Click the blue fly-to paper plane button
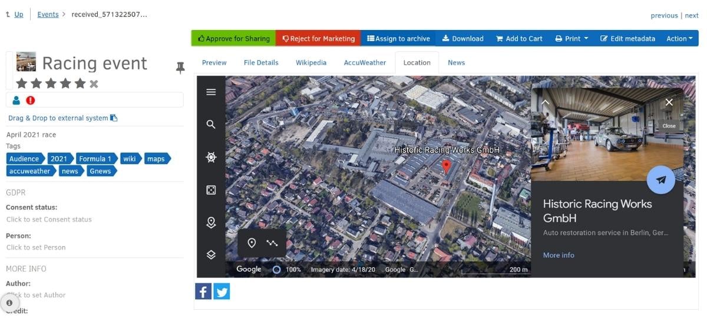 661,180
